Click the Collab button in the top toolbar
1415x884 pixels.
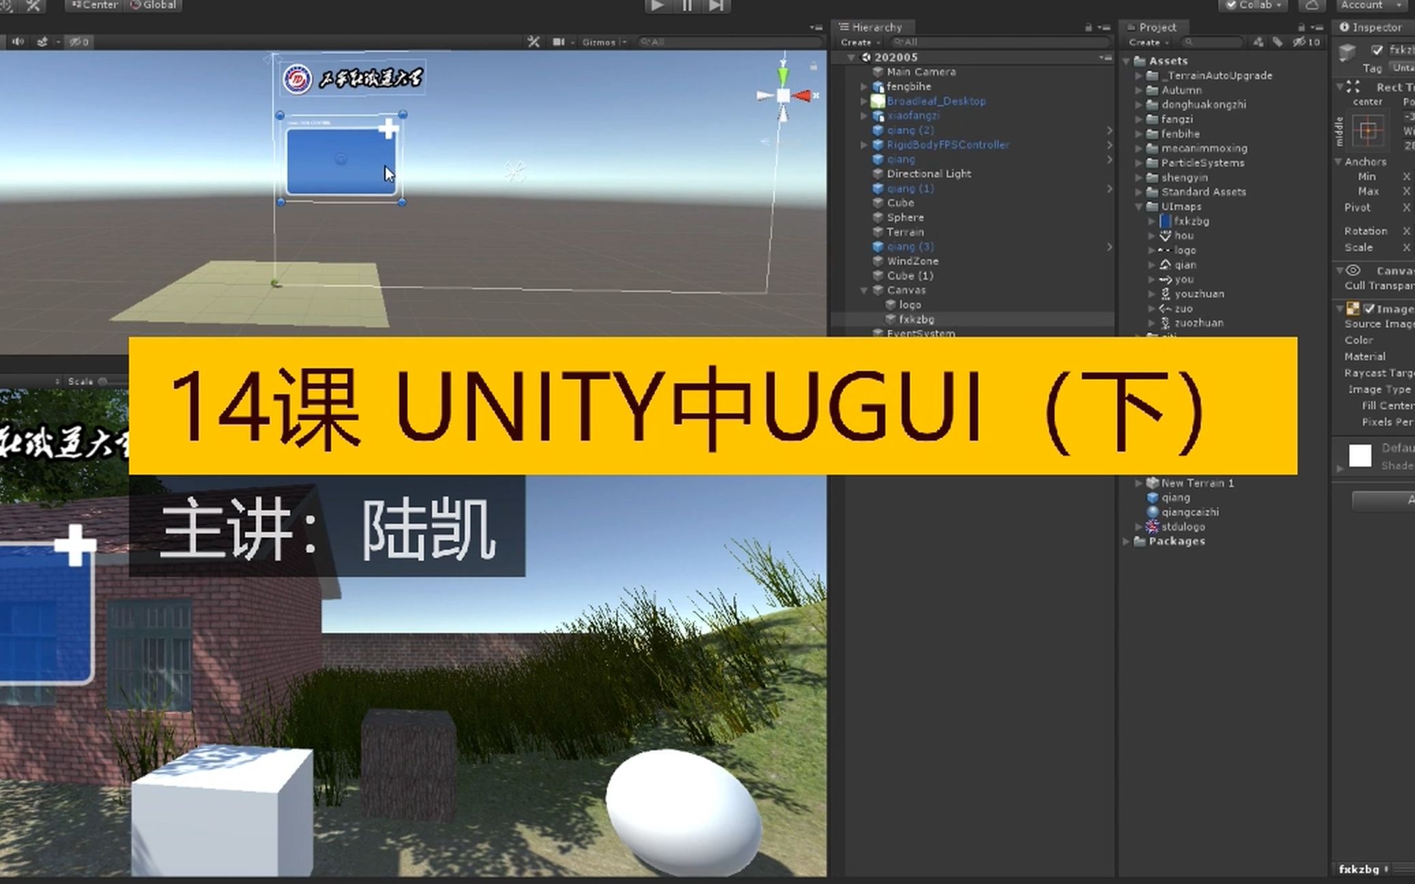(1252, 5)
